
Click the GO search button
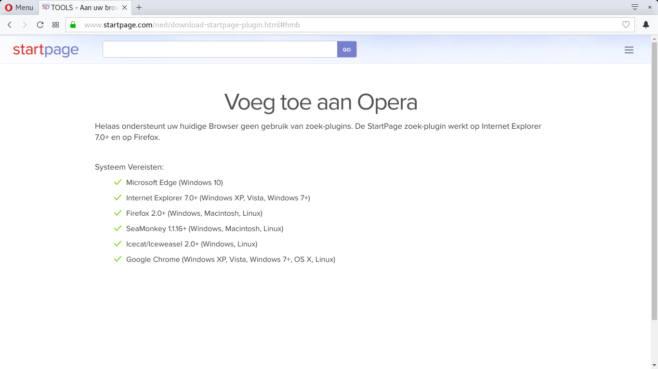click(x=347, y=49)
